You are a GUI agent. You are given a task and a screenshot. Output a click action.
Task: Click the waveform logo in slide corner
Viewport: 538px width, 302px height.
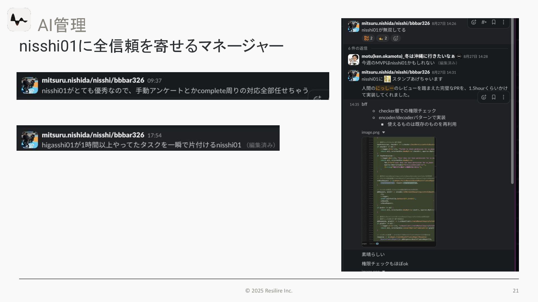(x=19, y=20)
